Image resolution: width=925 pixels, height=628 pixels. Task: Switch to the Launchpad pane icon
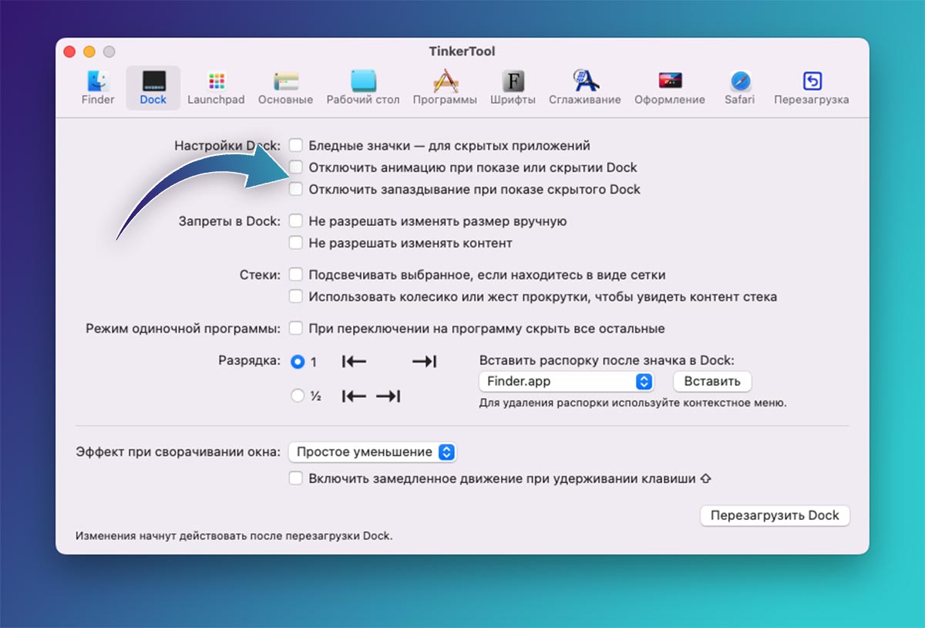click(x=216, y=81)
